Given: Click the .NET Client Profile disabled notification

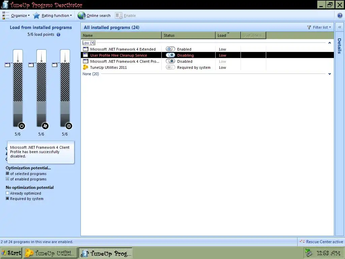Looking at the screenshot, I should coord(41,152).
